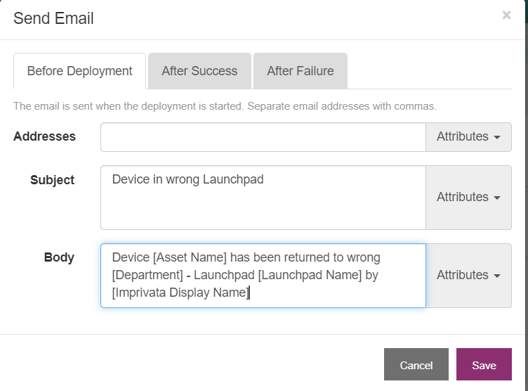Click the Send Email dialog title

click(x=53, y=18)
